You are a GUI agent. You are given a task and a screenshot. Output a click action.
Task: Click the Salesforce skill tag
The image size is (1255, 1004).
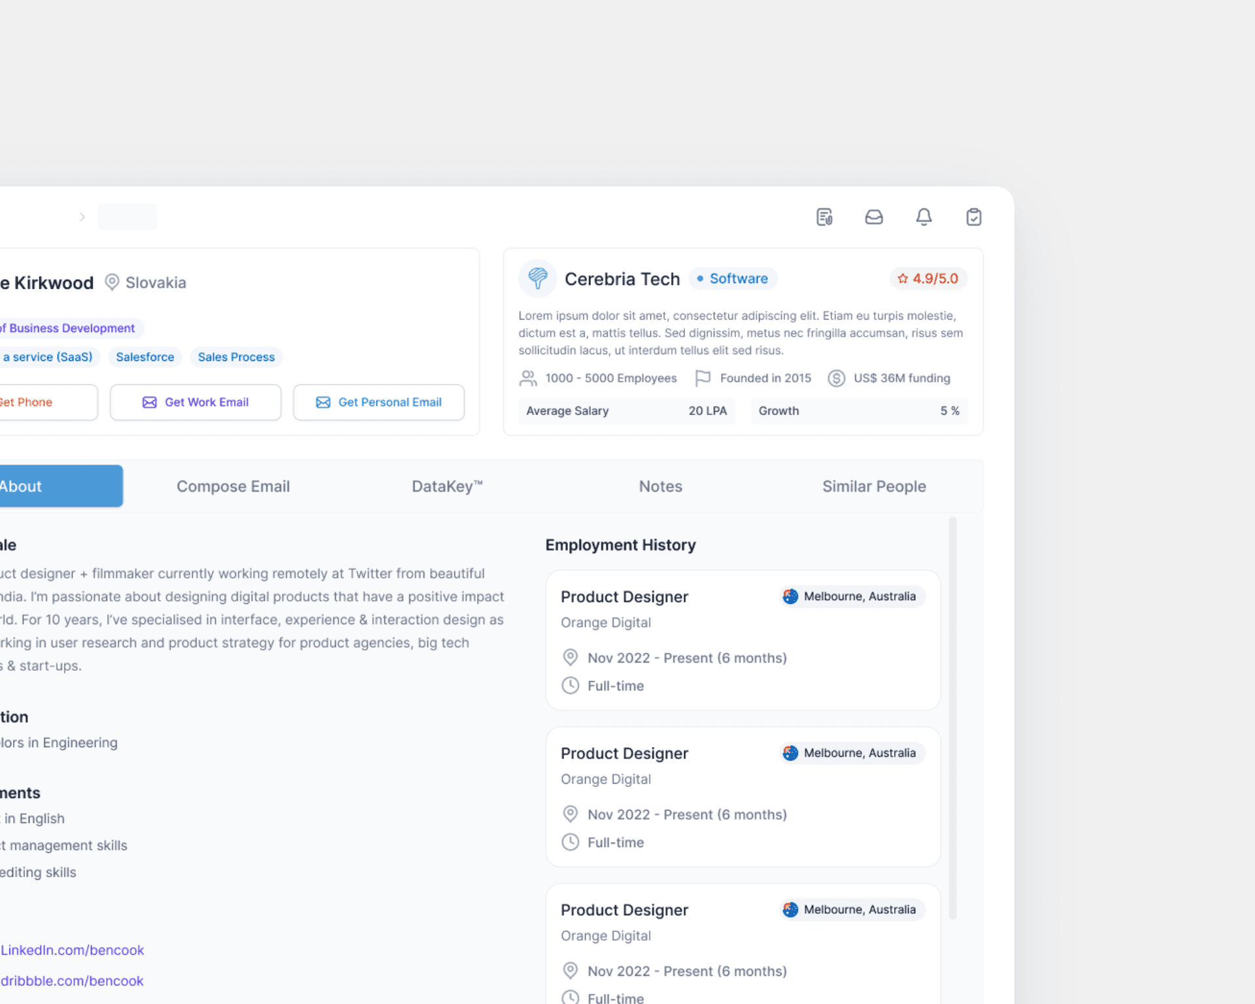click(x=145, y=357)
